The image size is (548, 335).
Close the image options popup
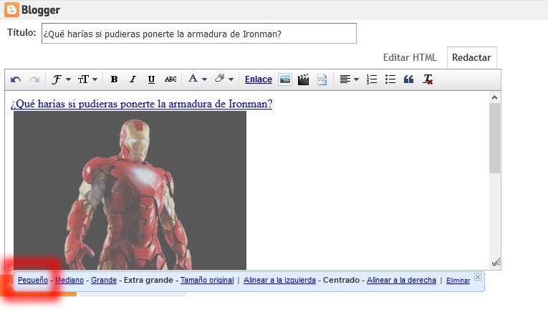(478, 277)
